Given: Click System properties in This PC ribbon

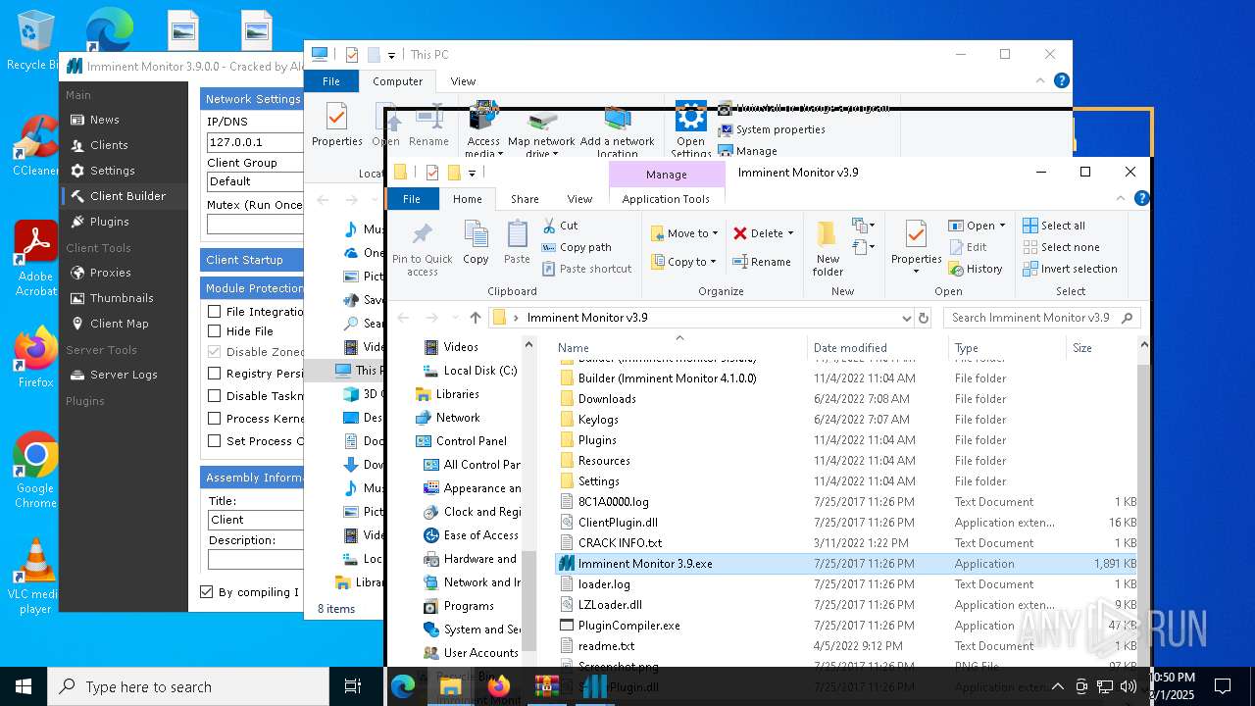Looking at the screenshot, I should coord(772,129).
